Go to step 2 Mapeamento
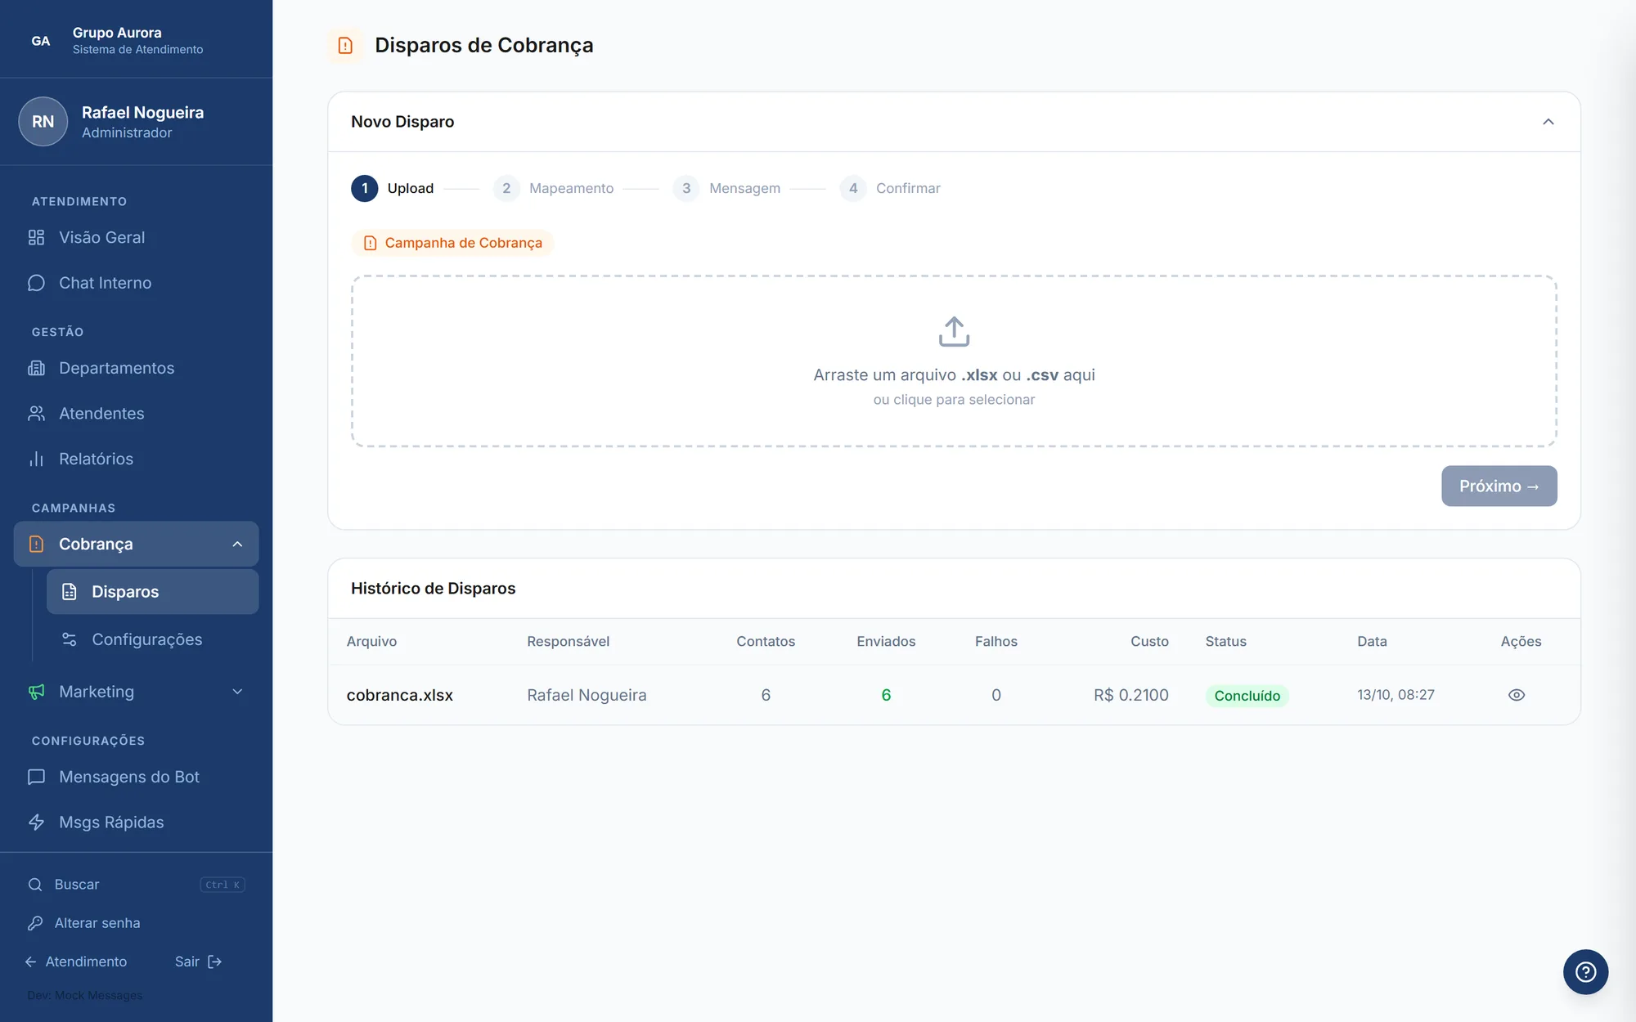 pos(554,188)
